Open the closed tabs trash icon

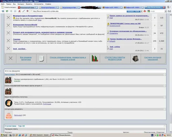pos(168,7)
